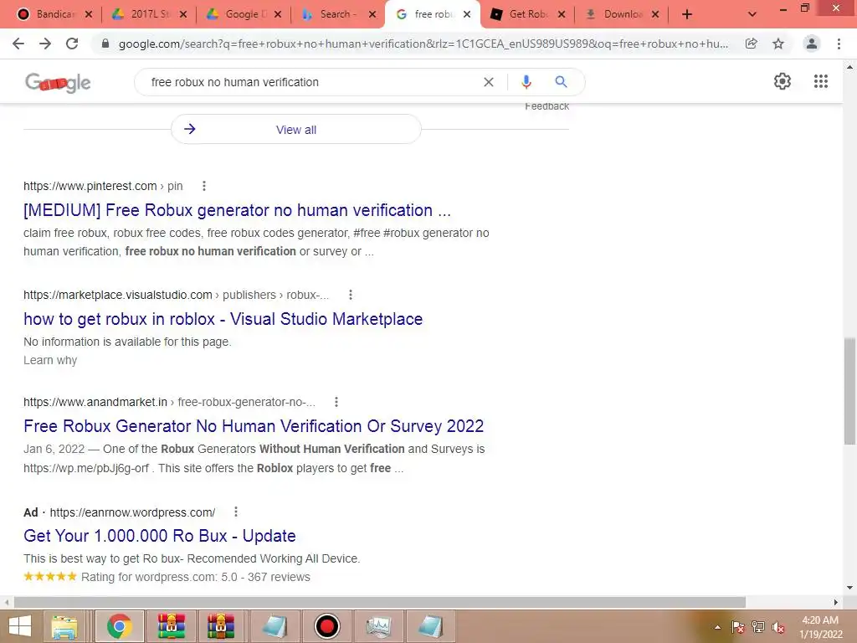Image resolution: width=857 pixels, height=643 pixels.
Task: Open the tab search dropdown chevron
Action: click(x=752, y=14)
